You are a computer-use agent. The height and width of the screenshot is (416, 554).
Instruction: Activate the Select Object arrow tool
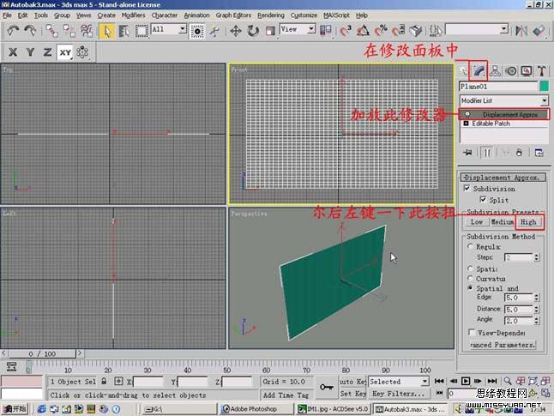click(x=106, y=31)
